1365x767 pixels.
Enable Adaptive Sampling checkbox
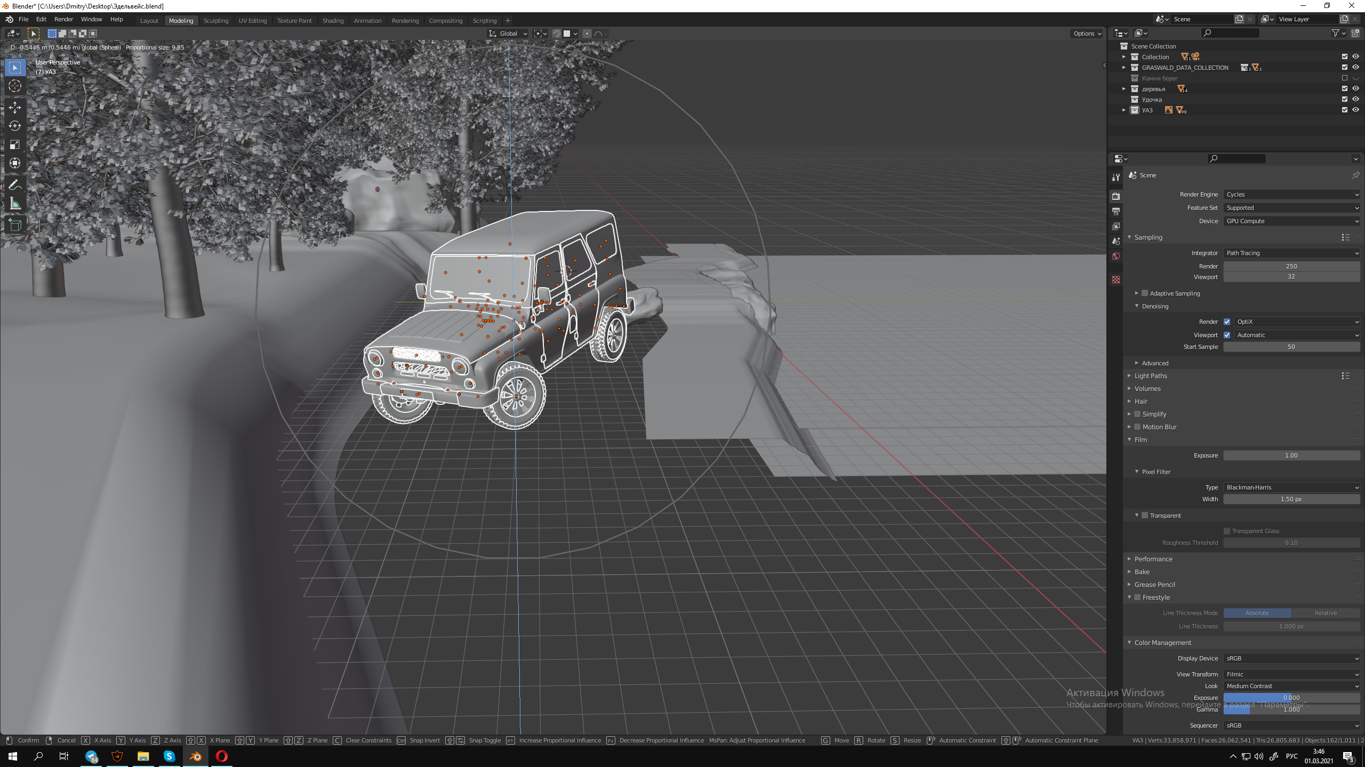(1144, 293)
